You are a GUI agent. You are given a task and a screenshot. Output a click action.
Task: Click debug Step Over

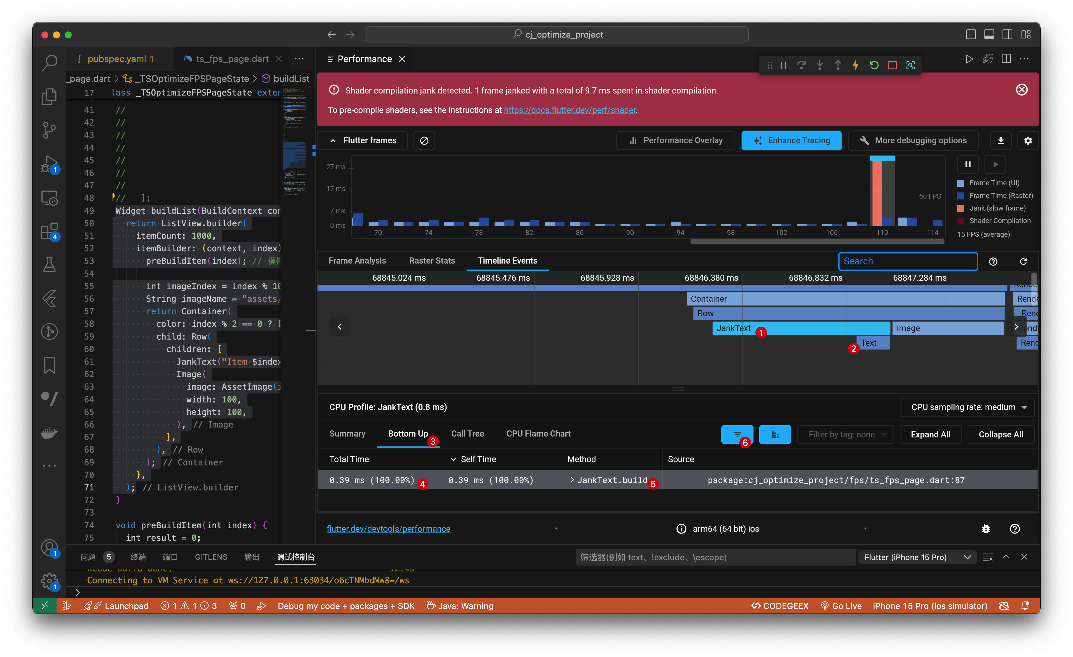801,65
